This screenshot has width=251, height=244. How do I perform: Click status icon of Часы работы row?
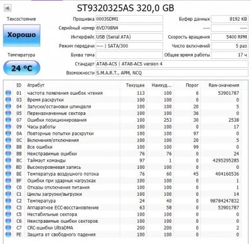pyautogui.click(x=8, y=127)
